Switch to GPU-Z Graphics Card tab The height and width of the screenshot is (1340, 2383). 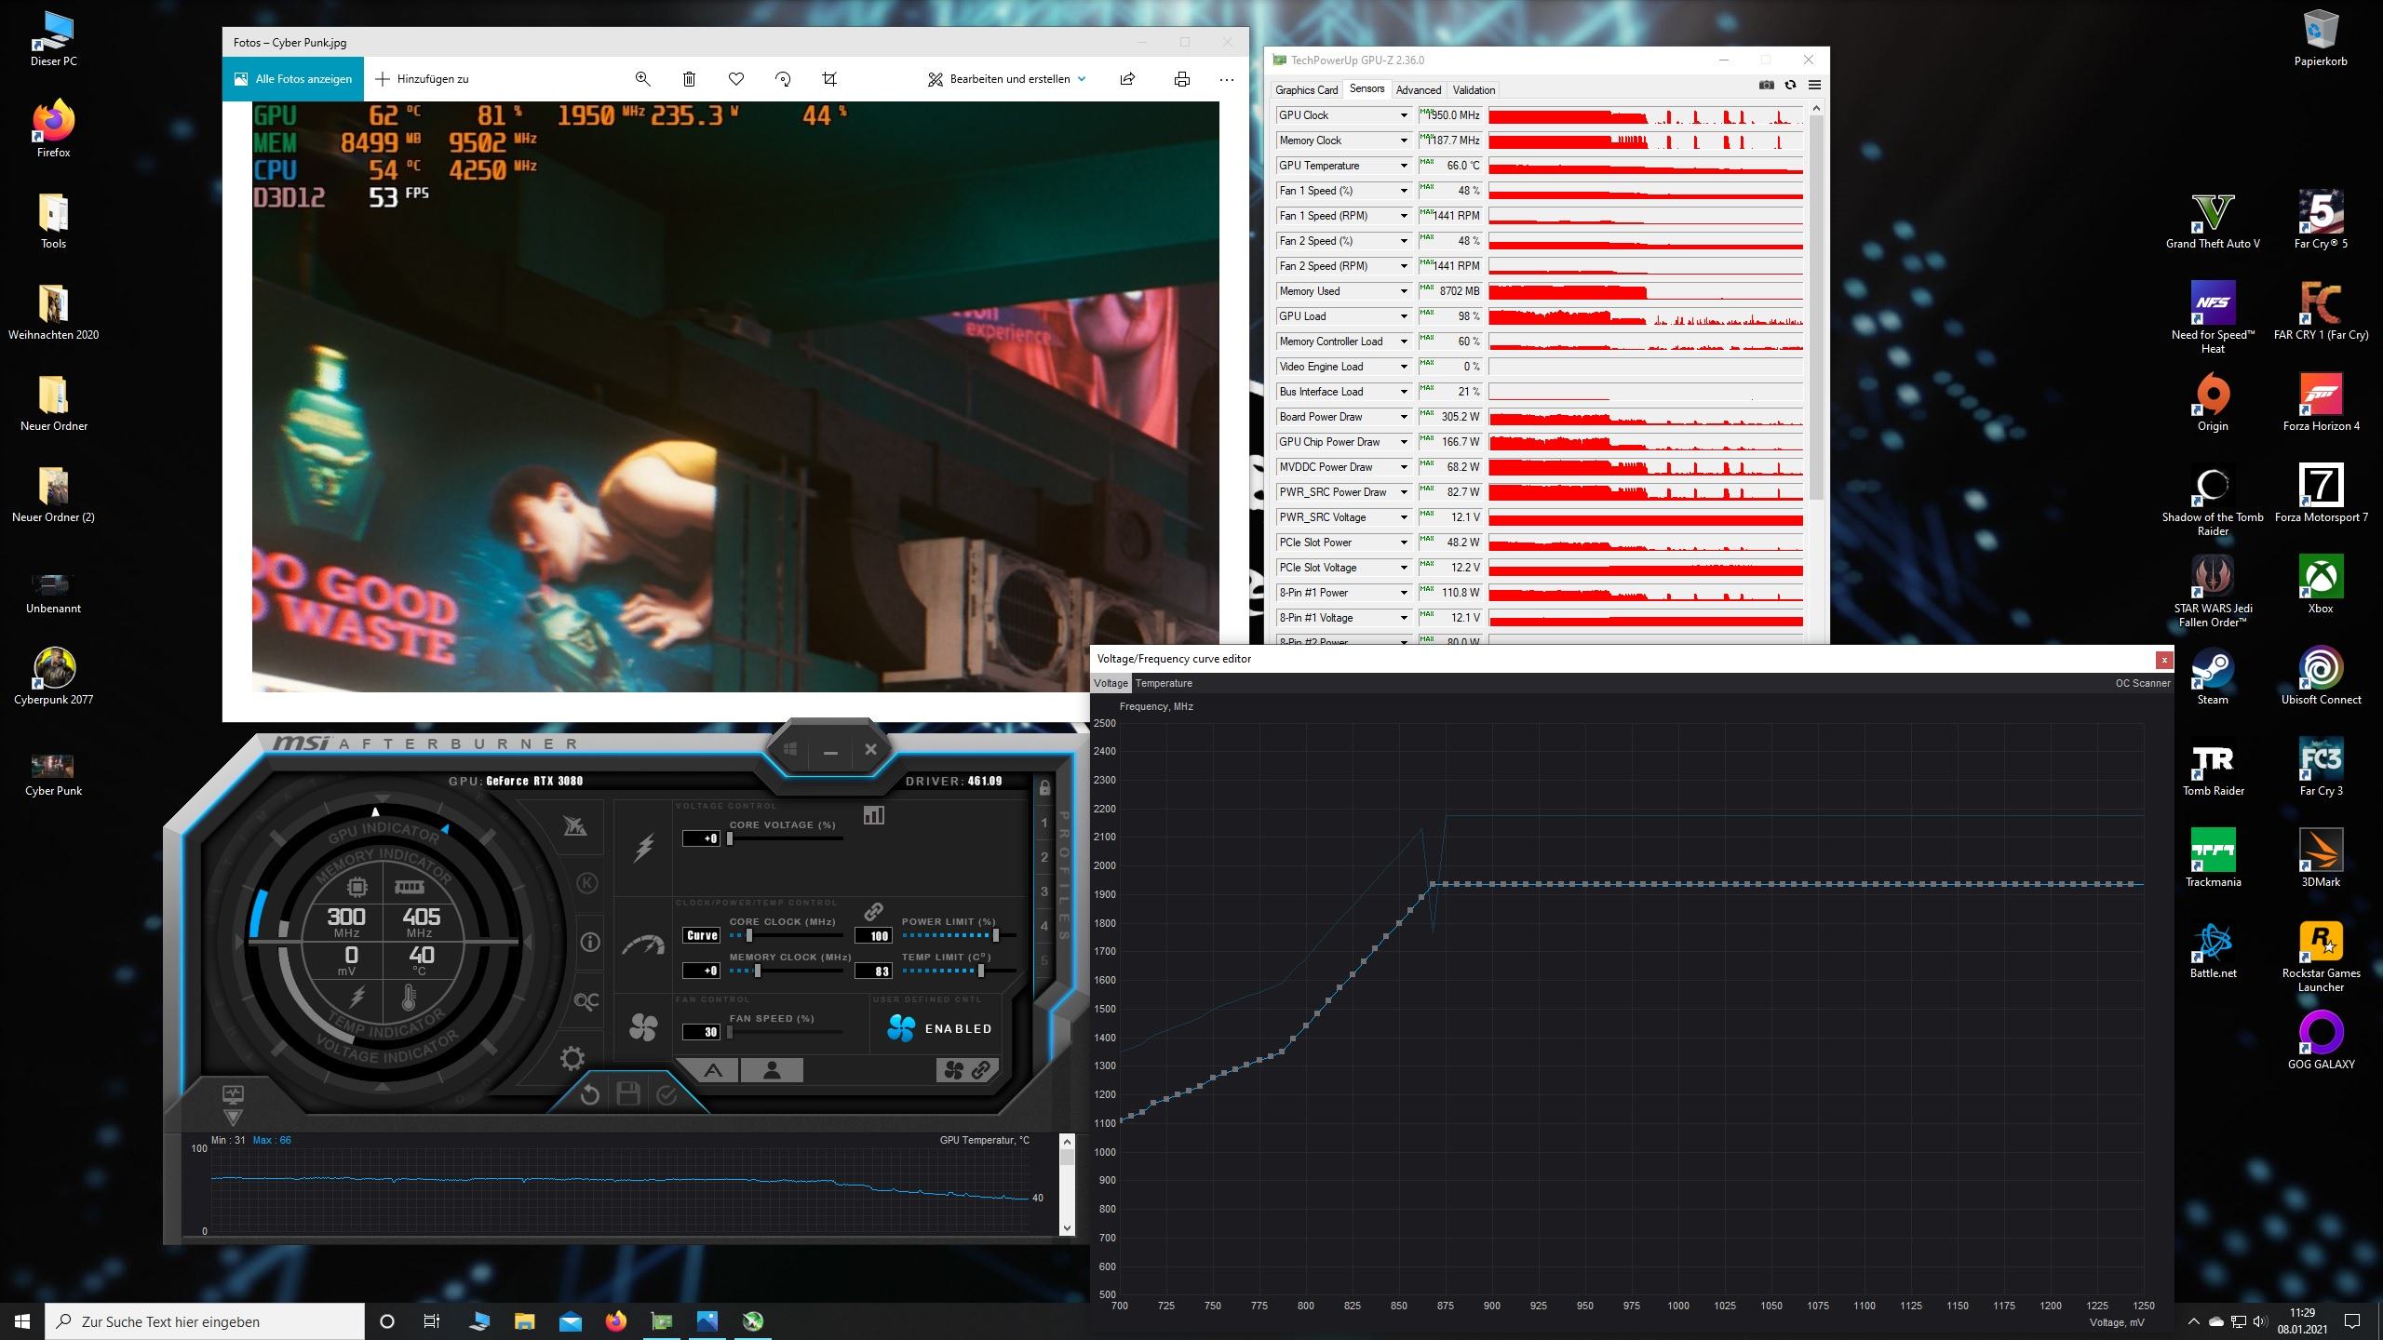[x=1306, y=90]
